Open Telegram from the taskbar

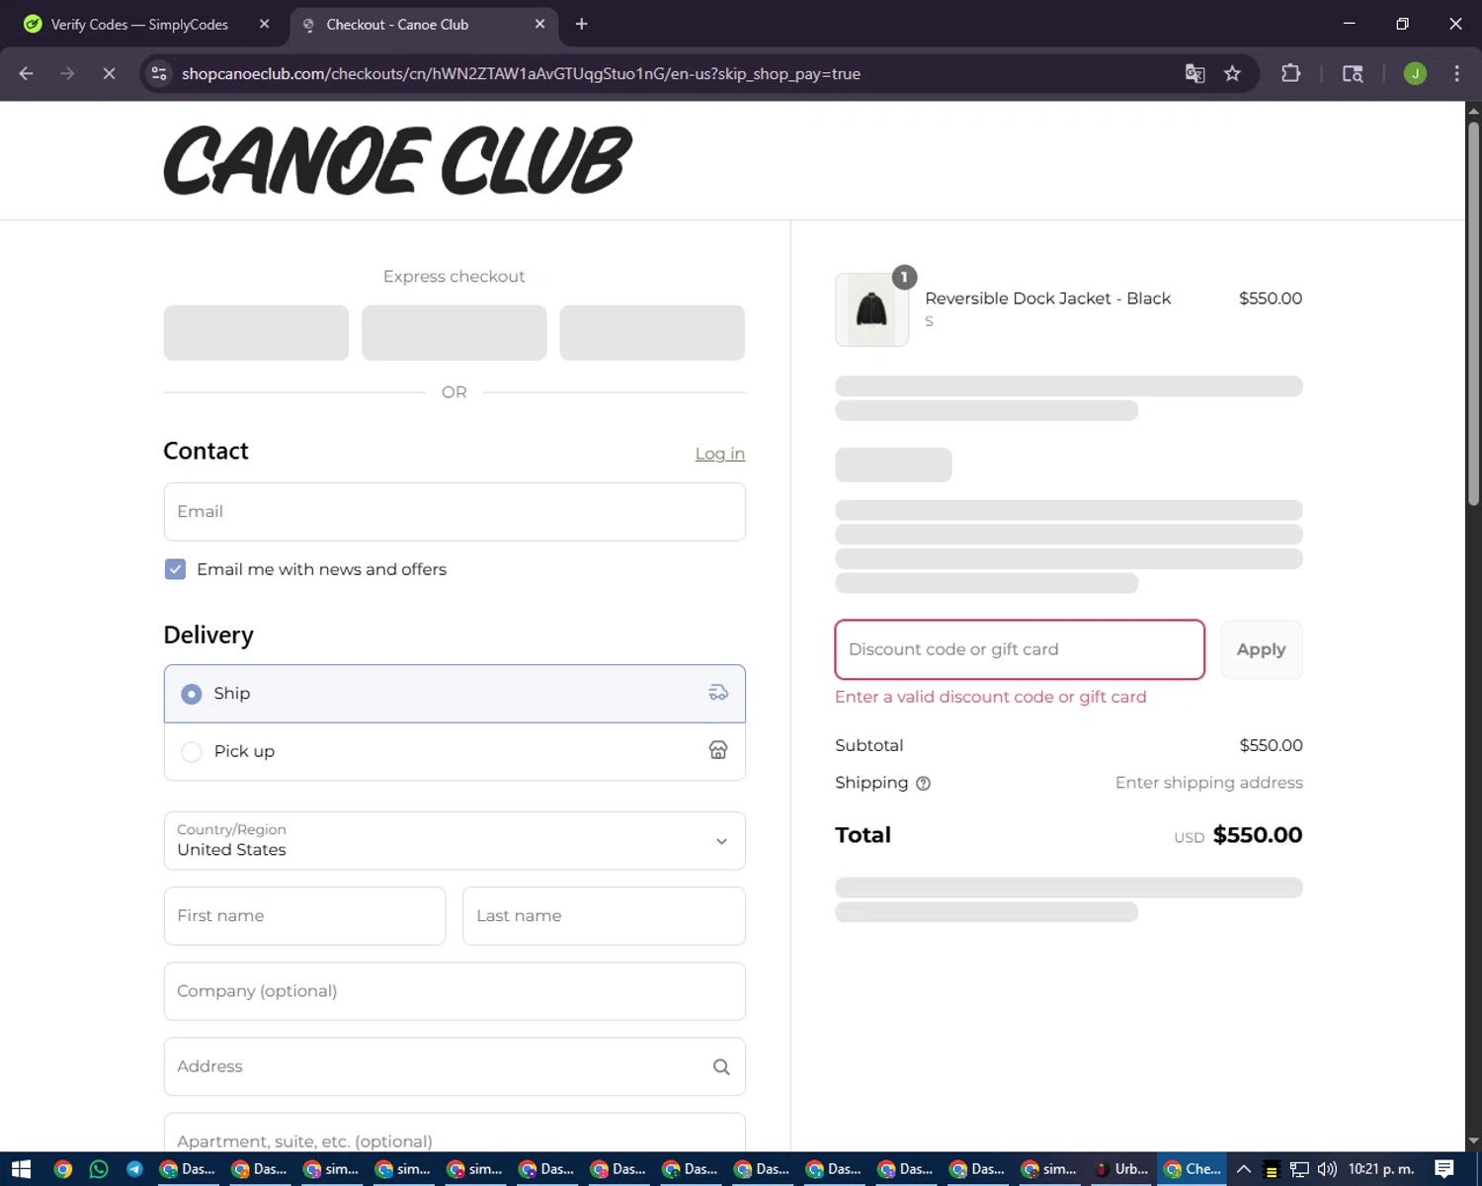(134, 1169)
